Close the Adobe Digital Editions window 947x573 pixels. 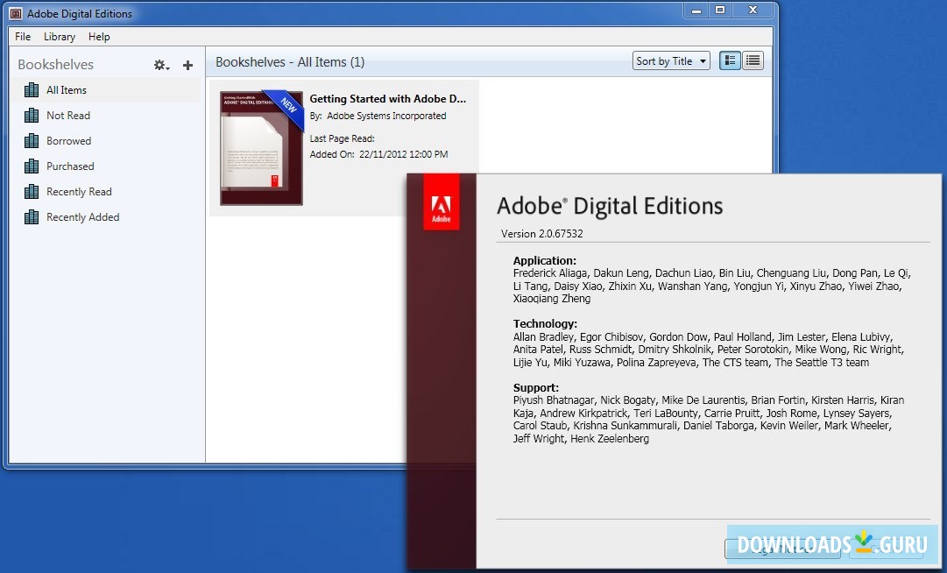tap(753, 10)
